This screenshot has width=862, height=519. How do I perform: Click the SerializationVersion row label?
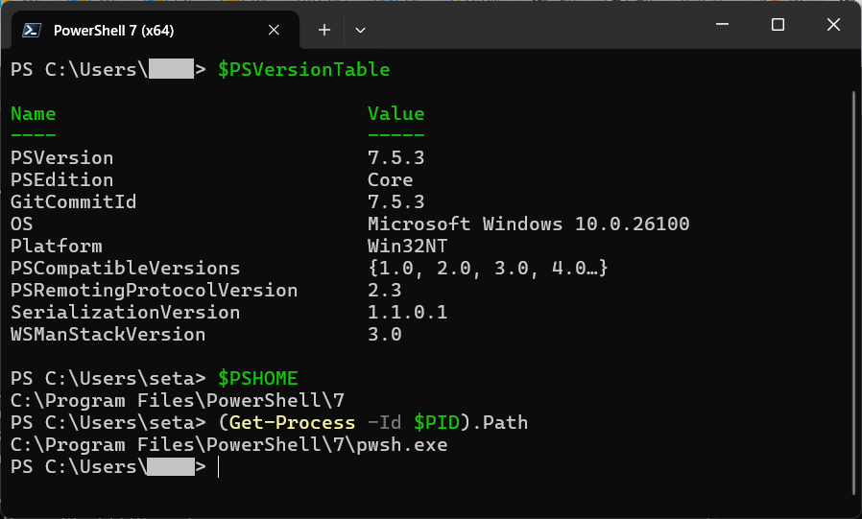click(x=126, y=313)
